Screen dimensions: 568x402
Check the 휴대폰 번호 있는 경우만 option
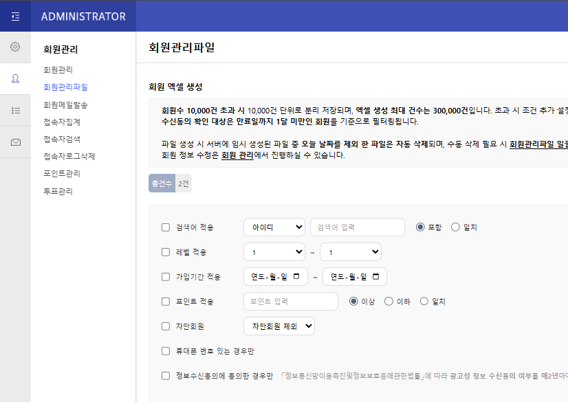(165, 351)
